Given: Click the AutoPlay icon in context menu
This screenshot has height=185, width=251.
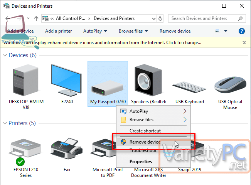Looking at the screenshot, I should (123, 111).
